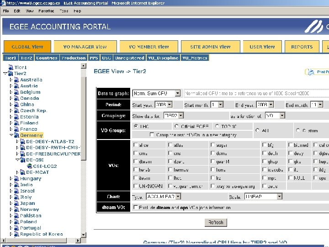
Task: Click tree panel scroll up arrow
Action: pyautogui.click(x=83, y=66)
